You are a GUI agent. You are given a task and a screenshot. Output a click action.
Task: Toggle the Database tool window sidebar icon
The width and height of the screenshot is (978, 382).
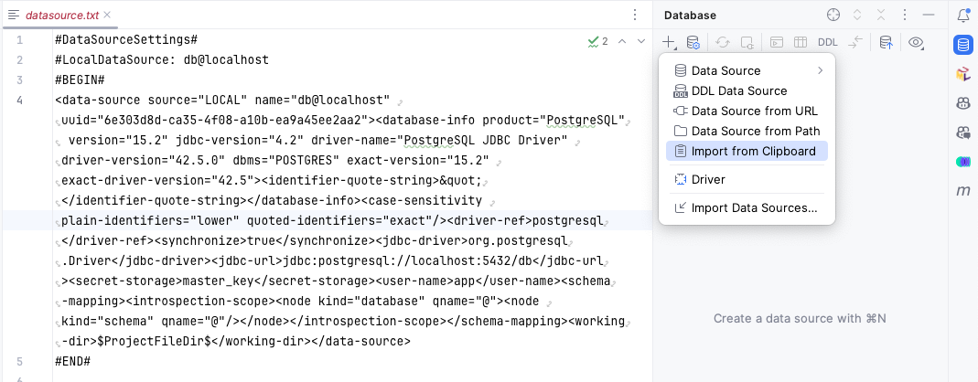[x=963, y=45]
